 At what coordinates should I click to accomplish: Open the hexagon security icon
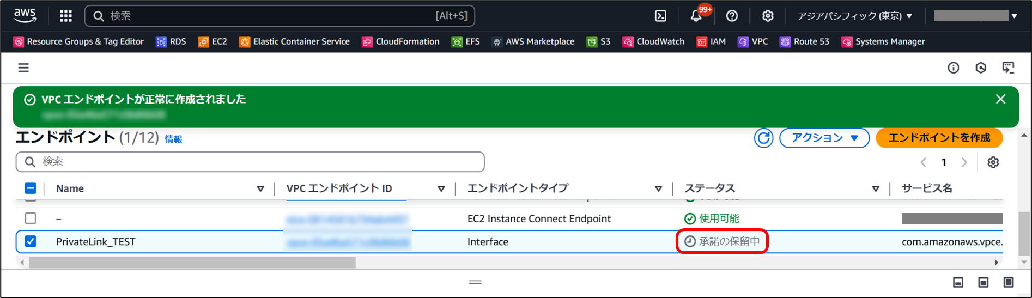[x=981, y=68]
